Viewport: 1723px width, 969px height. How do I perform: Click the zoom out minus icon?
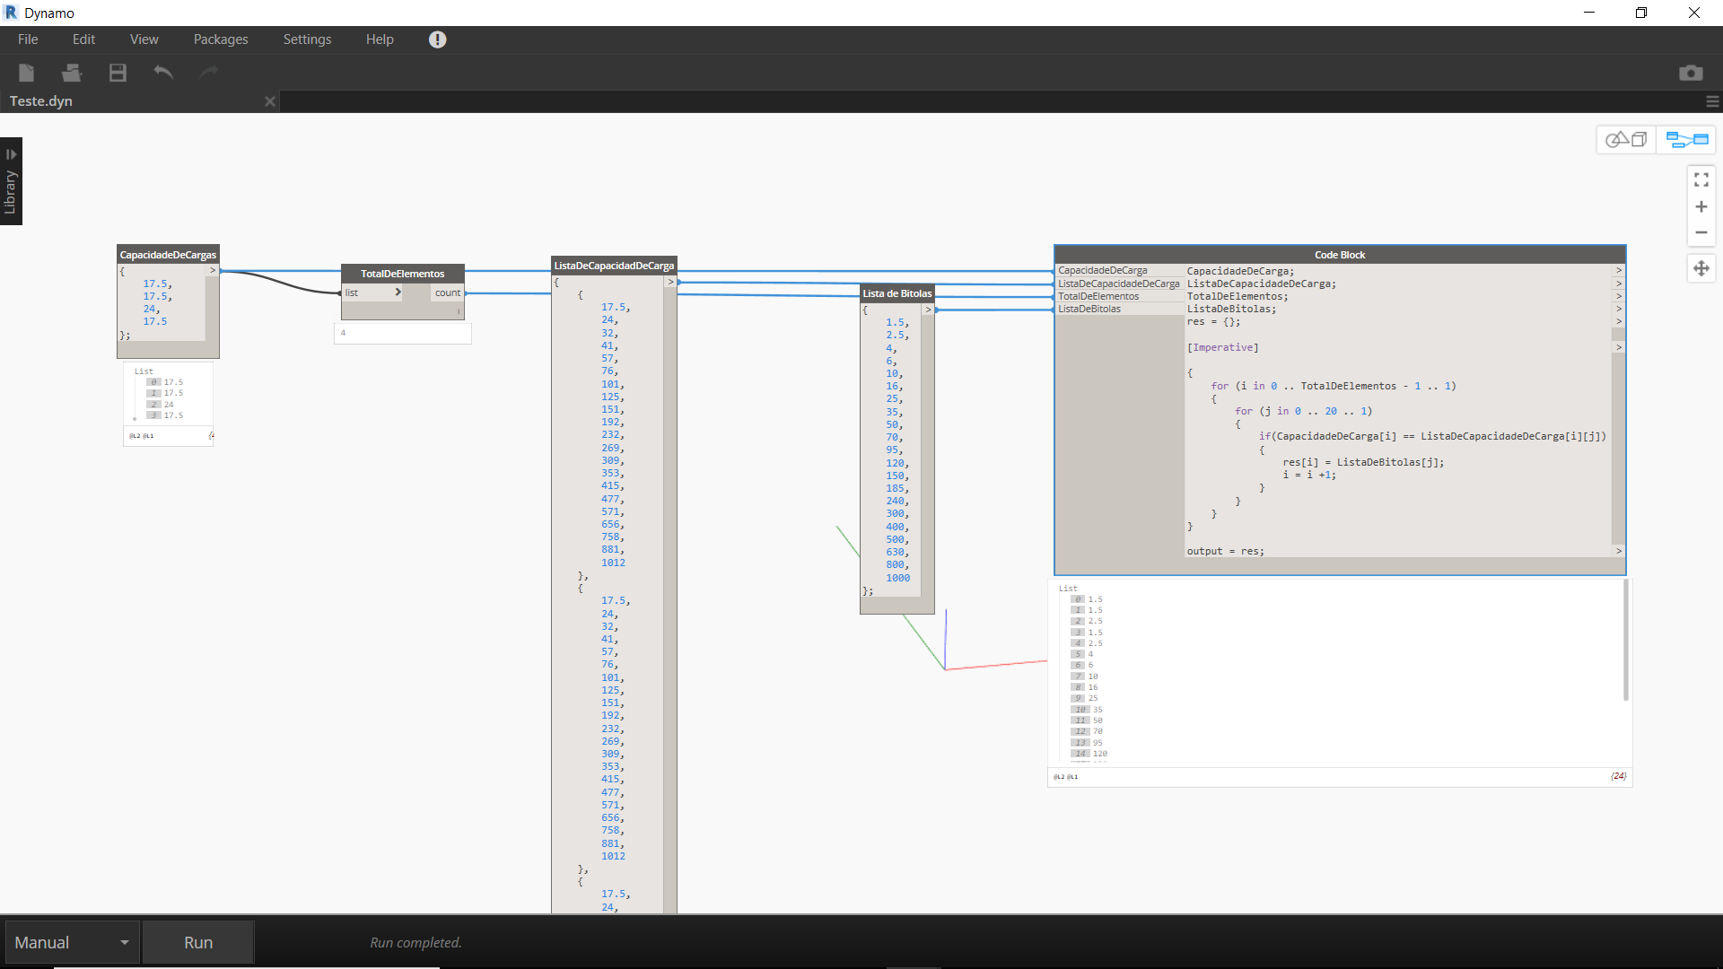[x=1701, y=232]
